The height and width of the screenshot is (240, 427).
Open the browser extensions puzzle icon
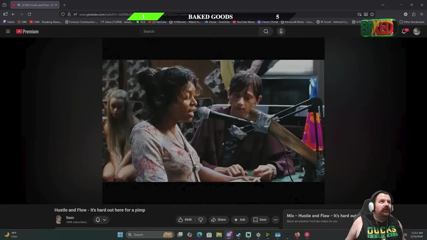[414, 14]
